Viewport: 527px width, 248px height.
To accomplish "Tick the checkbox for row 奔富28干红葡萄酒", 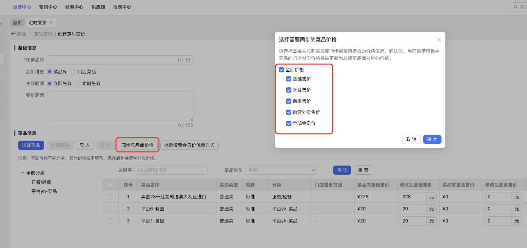I will point(110,197).
